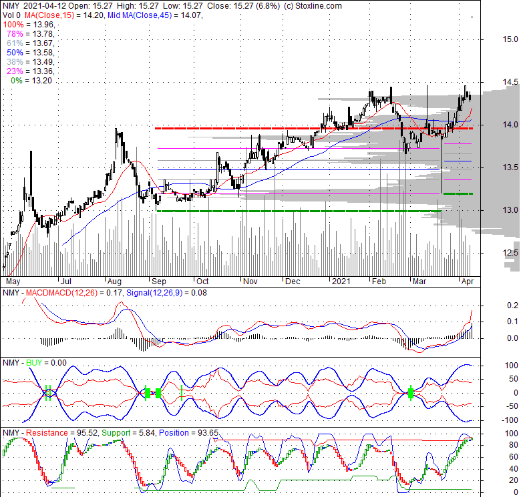Click the 'Support' label in the bottom panel
This screenshot has width=521, height=497.
pos(116,433)
